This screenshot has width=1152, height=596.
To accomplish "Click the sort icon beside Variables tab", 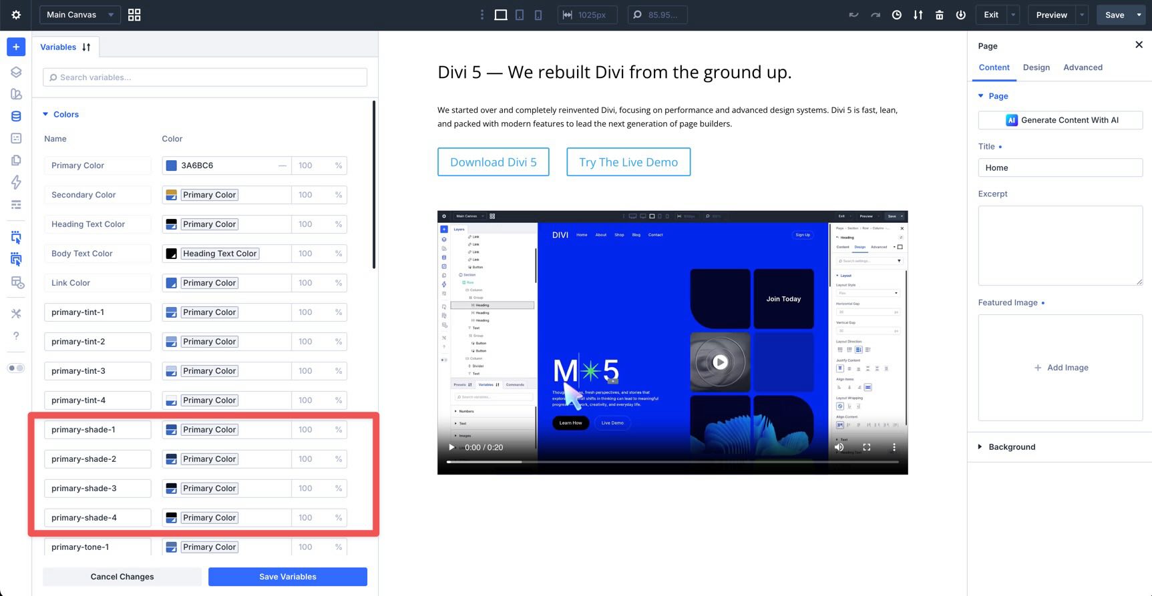I will pos(86,47).
